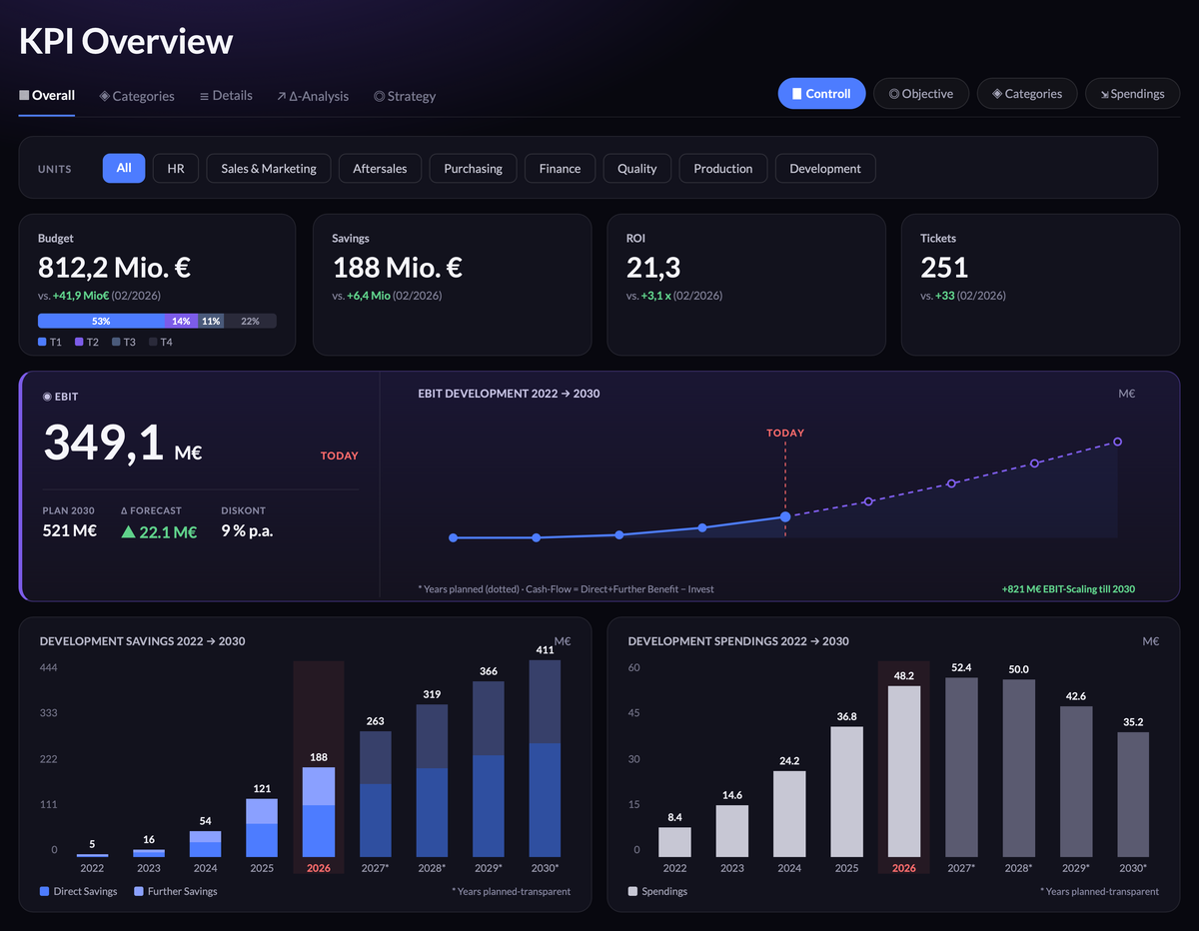1199x931 pixels.
Task: Click the last dotted EBIT chart point
Action: [1117, 442]
